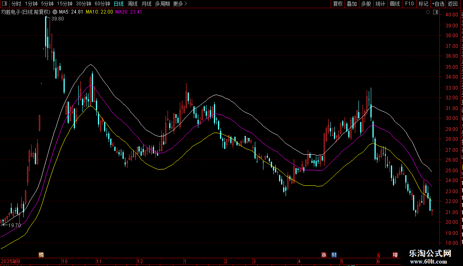This screenshot has height=266, width=463.
Task: Click month 6 on the time axis
Action: tap(378, 261)
